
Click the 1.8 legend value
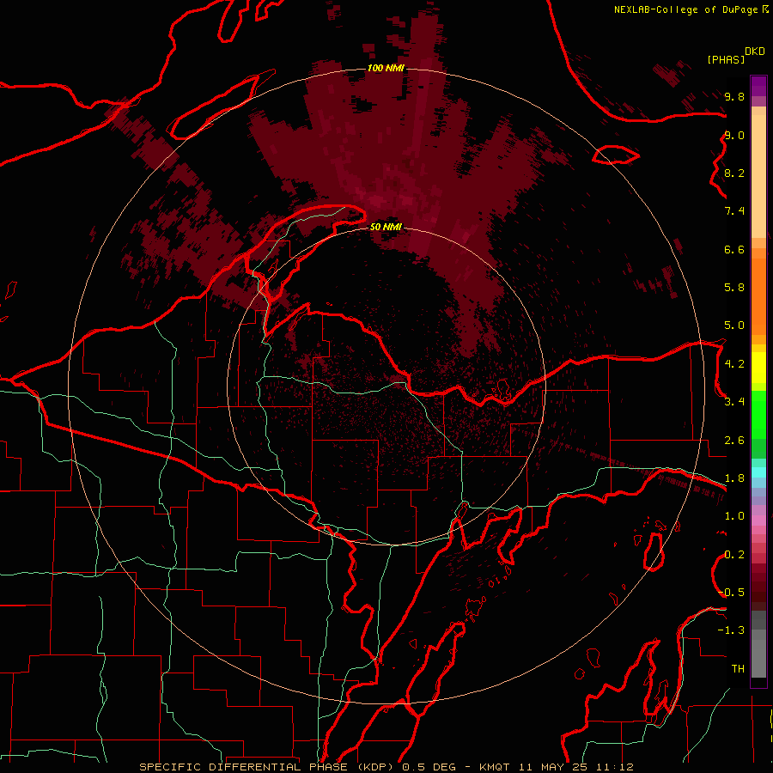pos(734,478)
